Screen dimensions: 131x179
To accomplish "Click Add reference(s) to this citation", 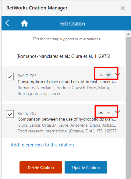I will [x=42, y=145].
